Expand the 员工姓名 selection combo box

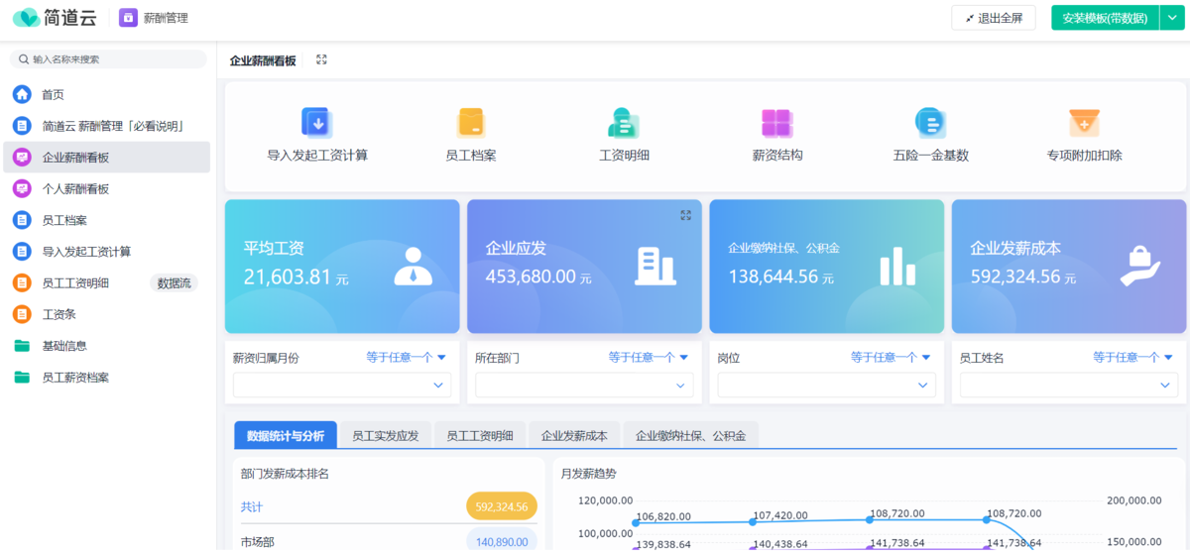coord(1068,386)
